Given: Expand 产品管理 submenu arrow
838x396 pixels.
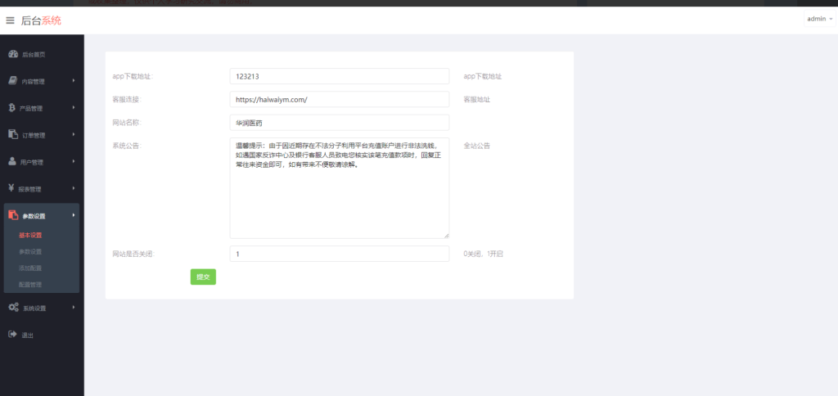Looking at the screenshot, I should [x=73, y=107].
